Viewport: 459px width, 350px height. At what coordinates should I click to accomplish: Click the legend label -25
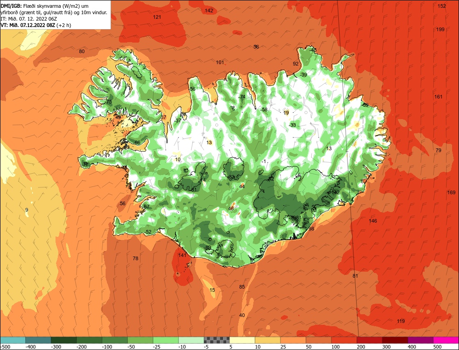pyautogui.click(x=157, y=347)
